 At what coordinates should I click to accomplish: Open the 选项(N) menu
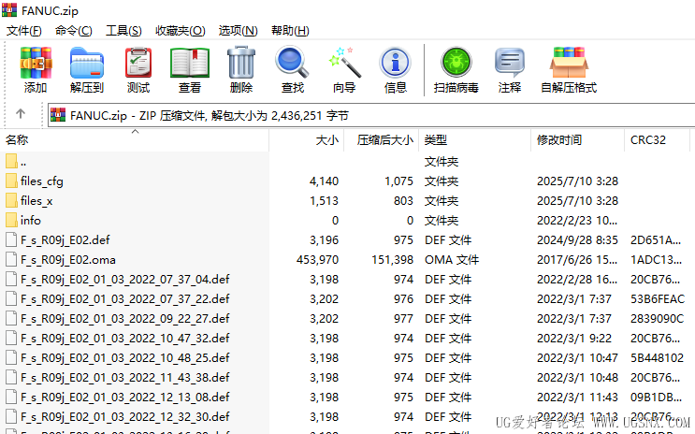[x=238, y=31]
